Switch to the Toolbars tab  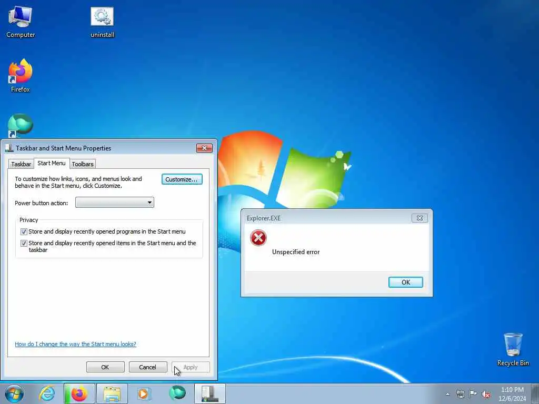(83, 164)
